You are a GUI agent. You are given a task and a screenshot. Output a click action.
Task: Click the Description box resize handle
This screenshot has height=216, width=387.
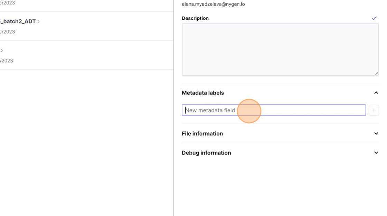click(x=377, y=73)
